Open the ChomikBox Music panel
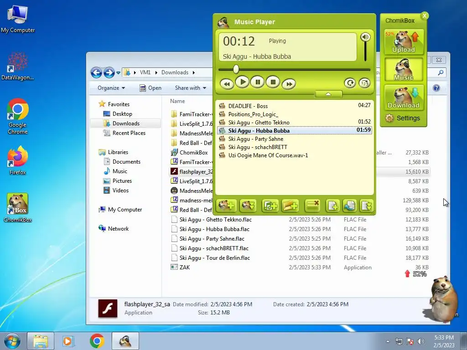The image size is (467, 350). (x=404, y=69)
